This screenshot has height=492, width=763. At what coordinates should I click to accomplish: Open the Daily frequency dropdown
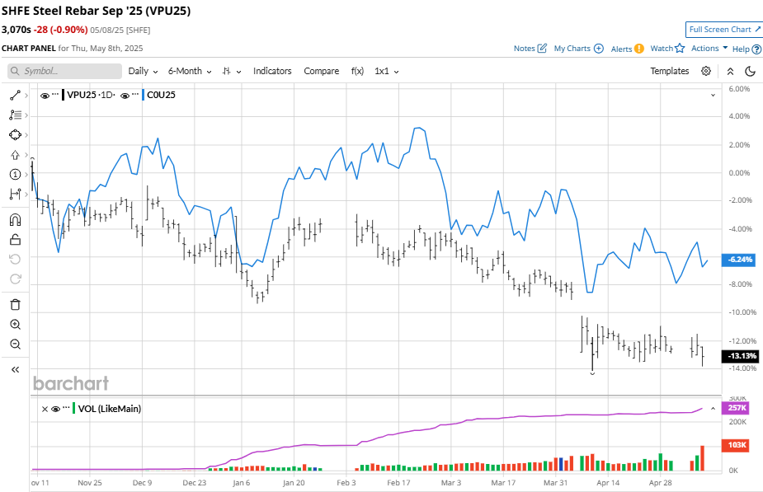[x=143, y=71]
